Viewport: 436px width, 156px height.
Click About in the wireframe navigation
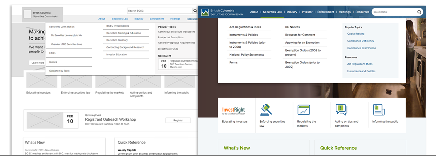click(x=102, y=19)
